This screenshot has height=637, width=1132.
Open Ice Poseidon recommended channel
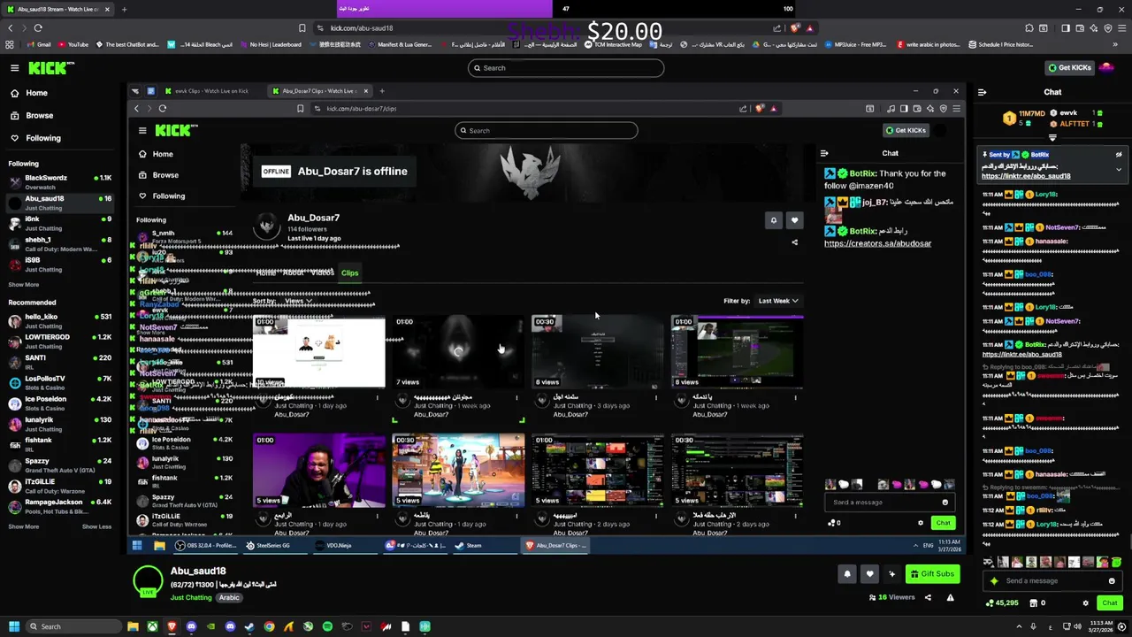[x=58, y=403]
